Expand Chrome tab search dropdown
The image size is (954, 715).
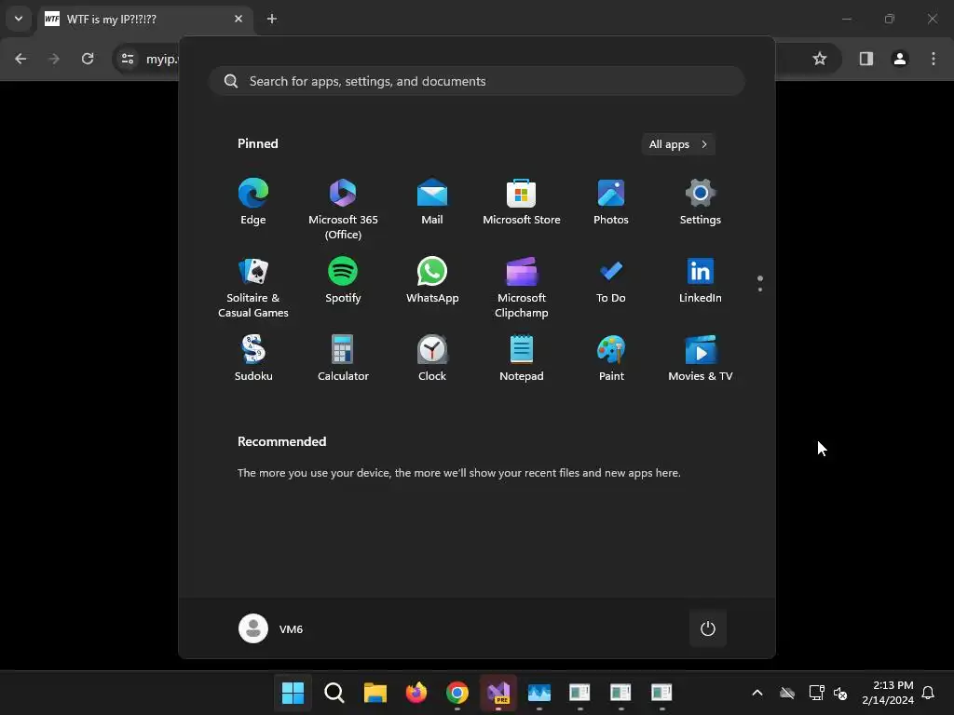[x=19, y=19]
